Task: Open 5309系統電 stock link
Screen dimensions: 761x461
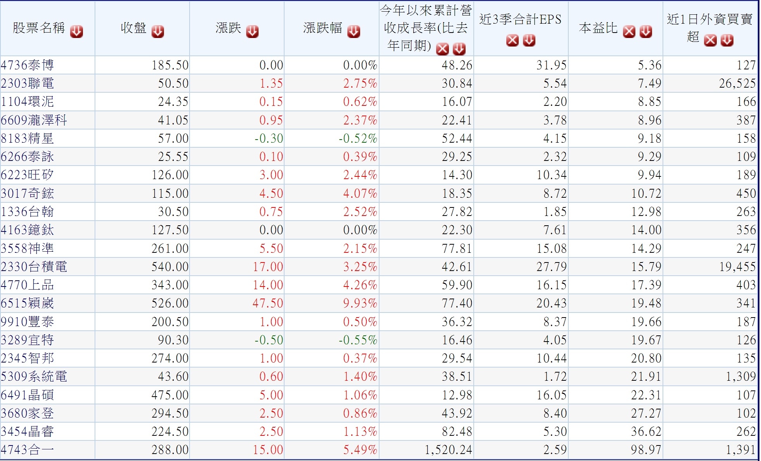Action: tap(34, 376)
